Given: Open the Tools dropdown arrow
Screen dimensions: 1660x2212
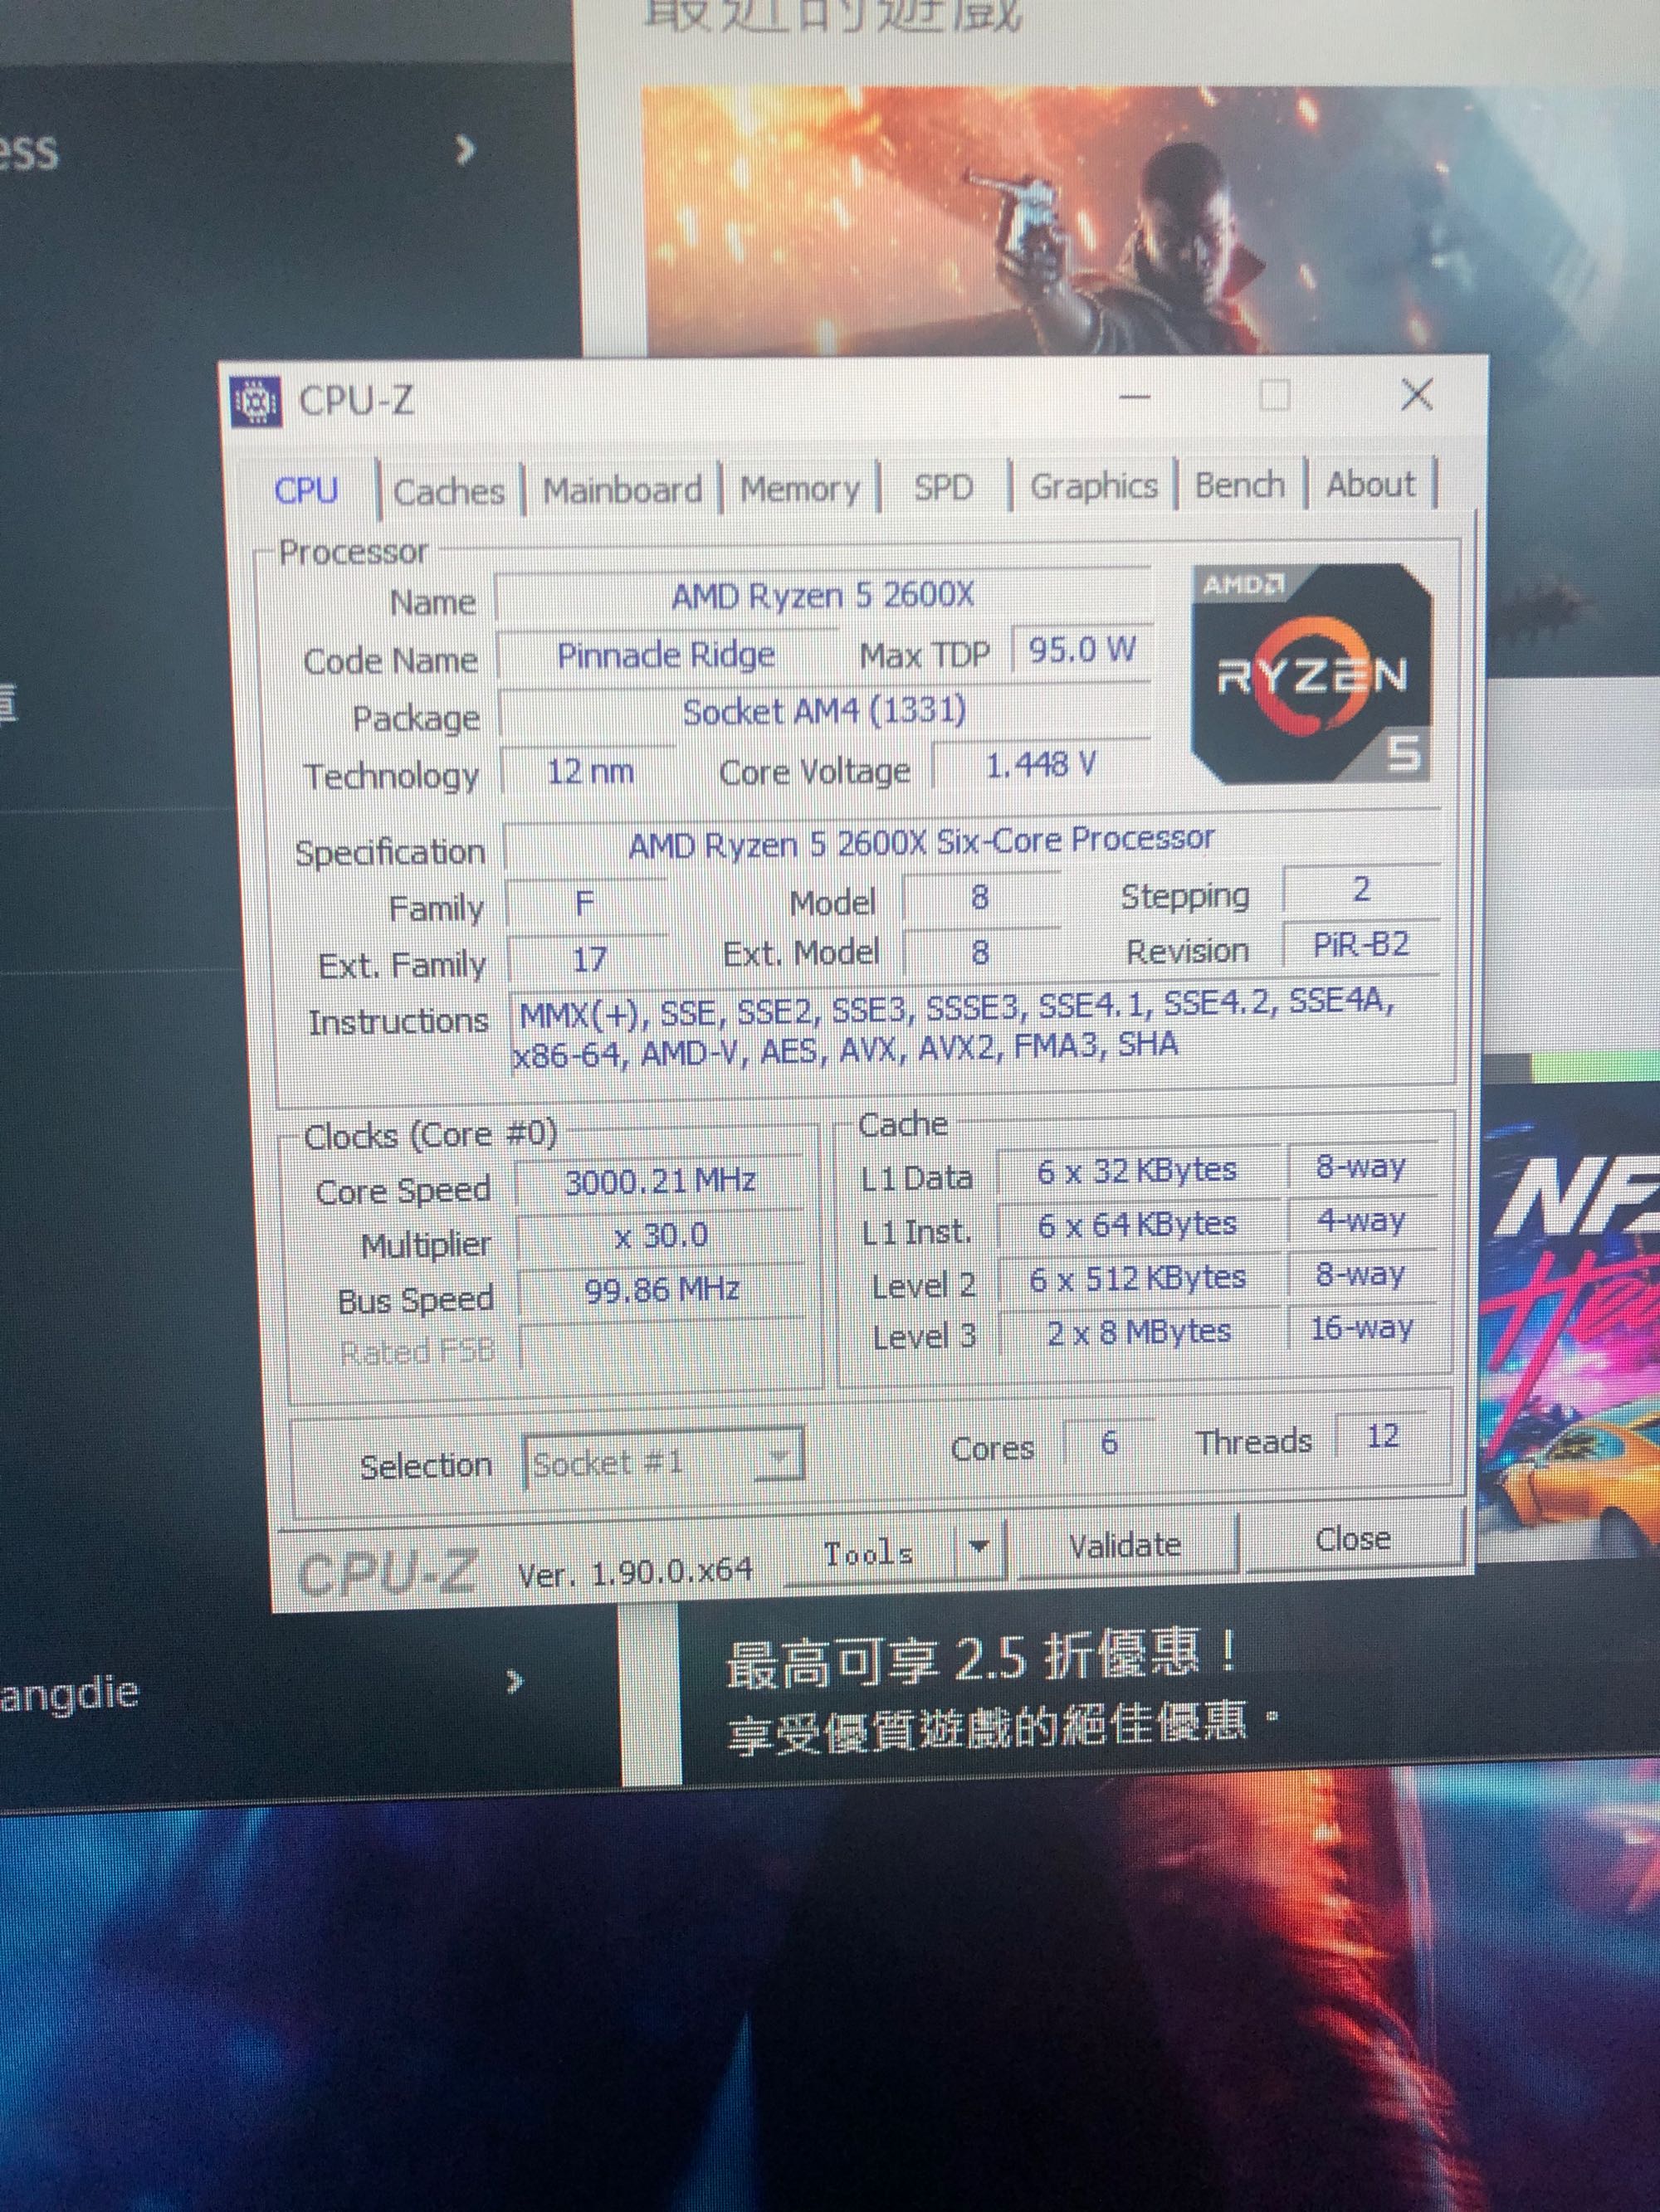Looking at the screenshot, I should point(979,1547).
